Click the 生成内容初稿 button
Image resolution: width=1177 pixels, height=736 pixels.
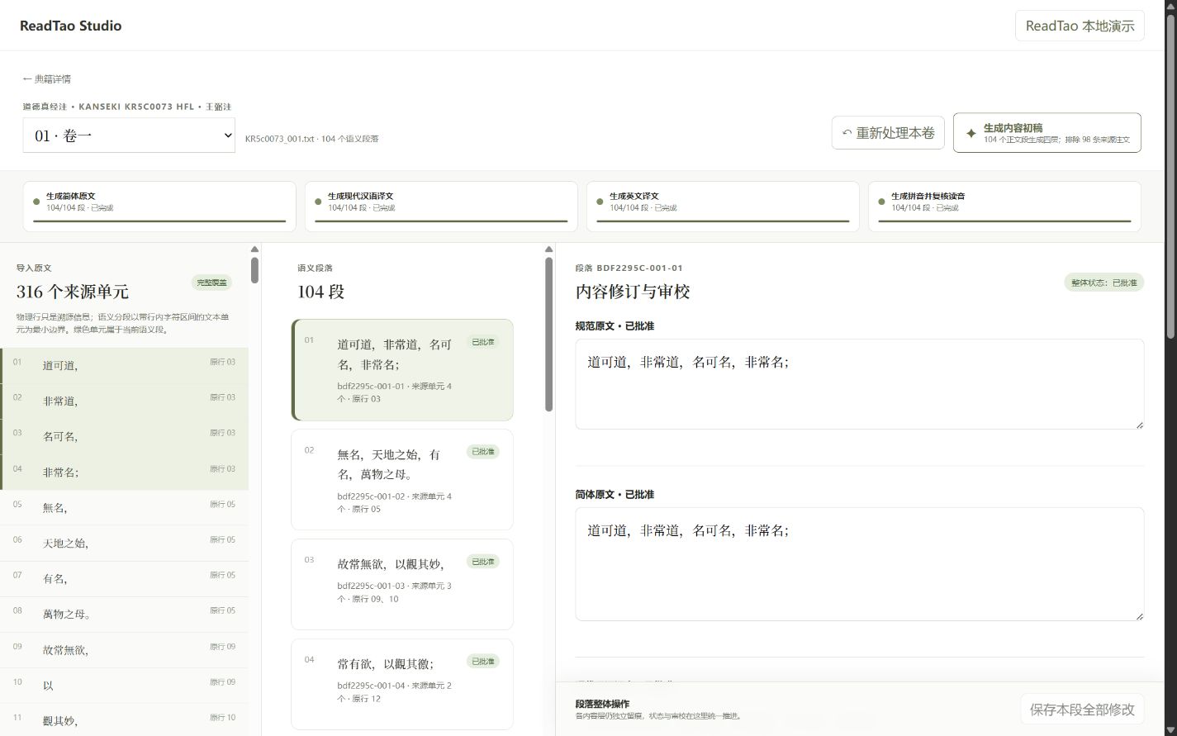pos(1046,133)
